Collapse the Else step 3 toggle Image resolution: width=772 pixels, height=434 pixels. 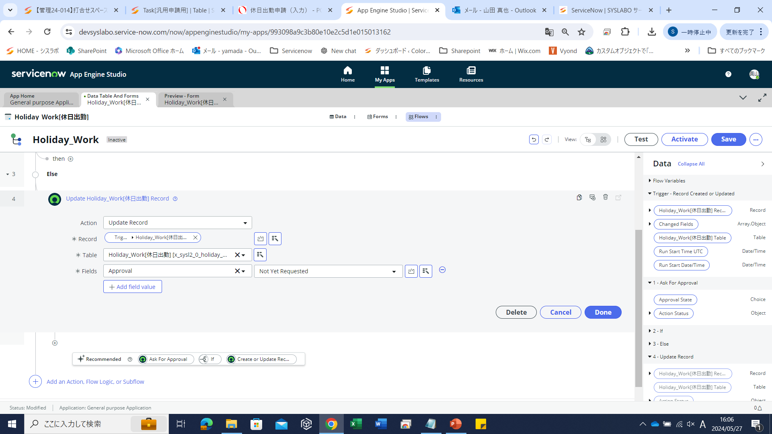click(x=8, y=174)
